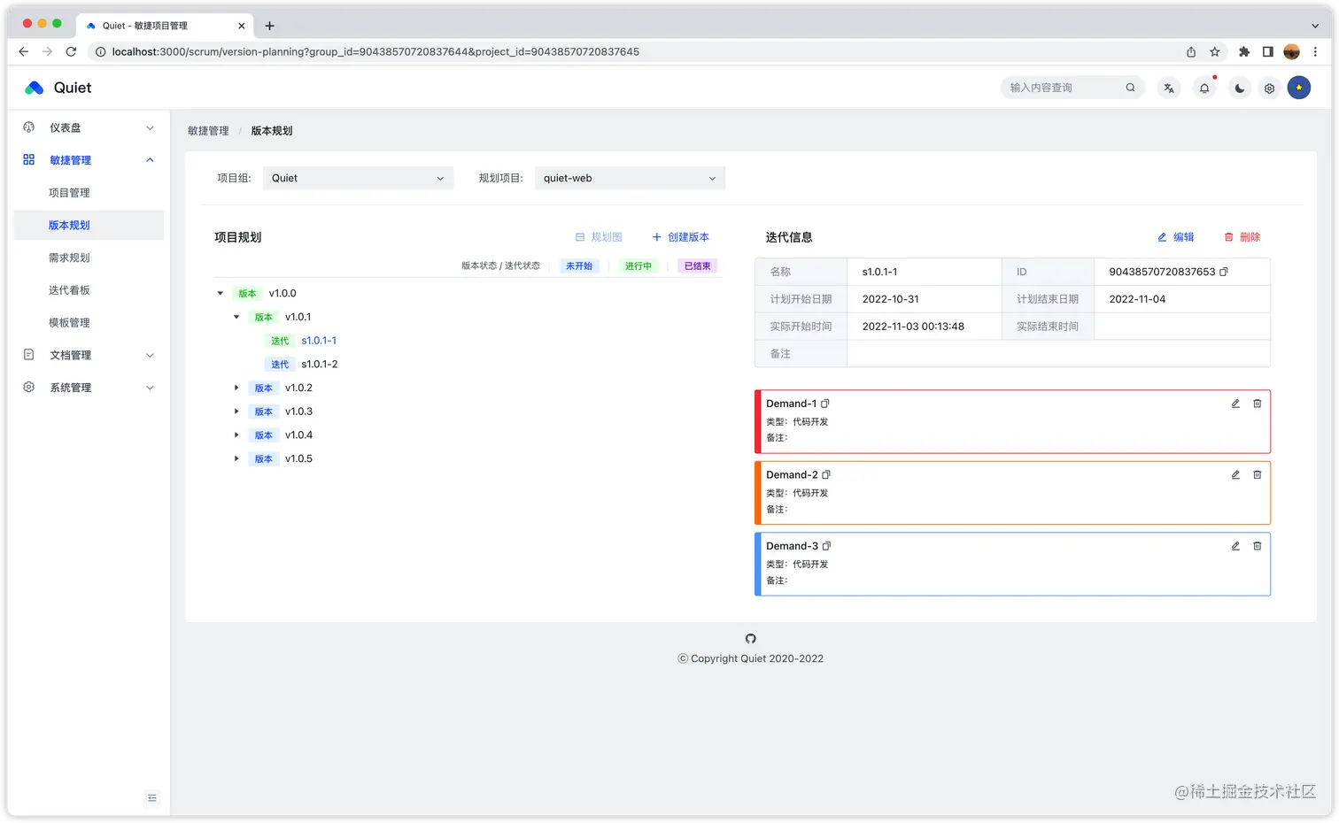Viewport: 1339px width, 823px height.
Task: Share this page from address bar
Action: pos(1191,51)
